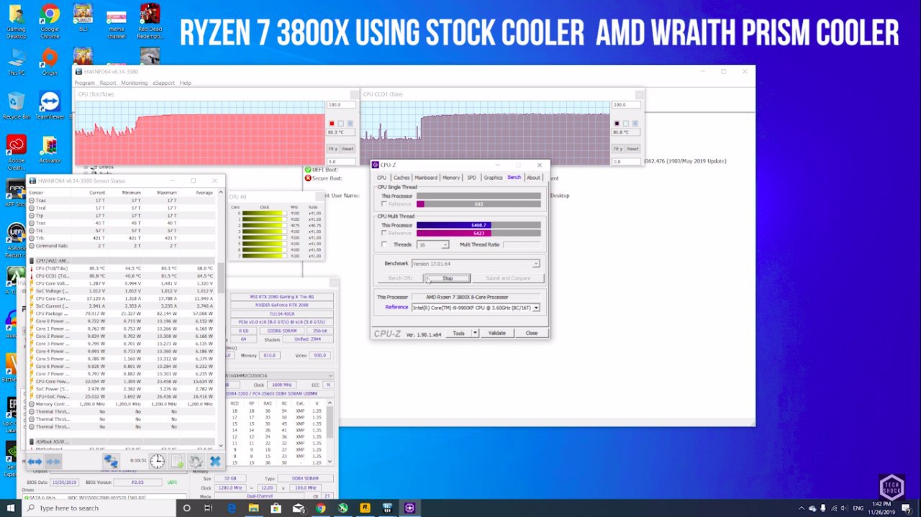The height and width of the screenshot is (517, 921).
Task: Click the Tools button in CPU-Z
Action: coord(458,333)
